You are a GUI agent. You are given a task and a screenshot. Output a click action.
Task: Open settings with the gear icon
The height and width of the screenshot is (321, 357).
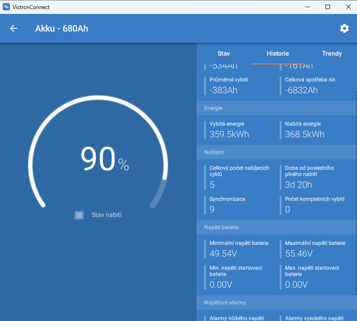[344, 28]
